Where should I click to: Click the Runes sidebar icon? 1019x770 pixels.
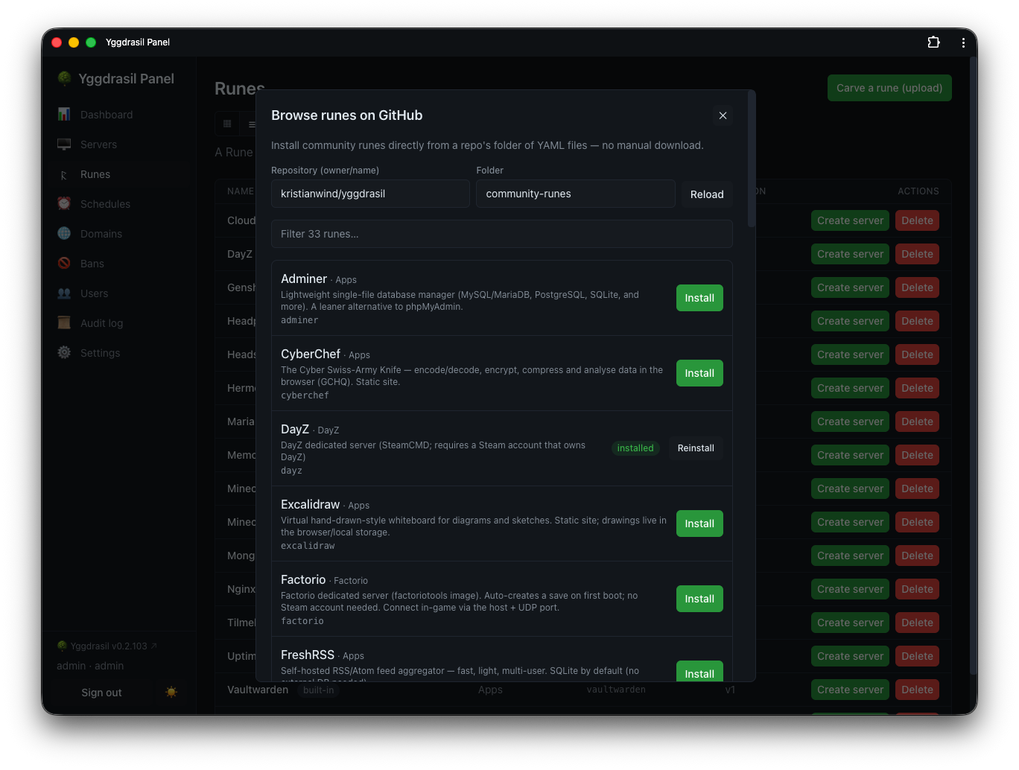coord(64,174)
